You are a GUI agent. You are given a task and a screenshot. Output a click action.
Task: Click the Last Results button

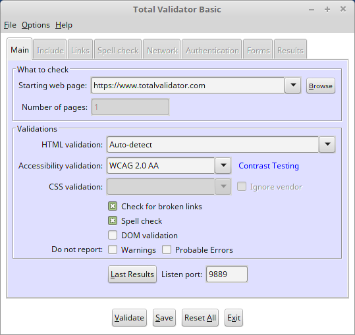(x=132, y=274)
